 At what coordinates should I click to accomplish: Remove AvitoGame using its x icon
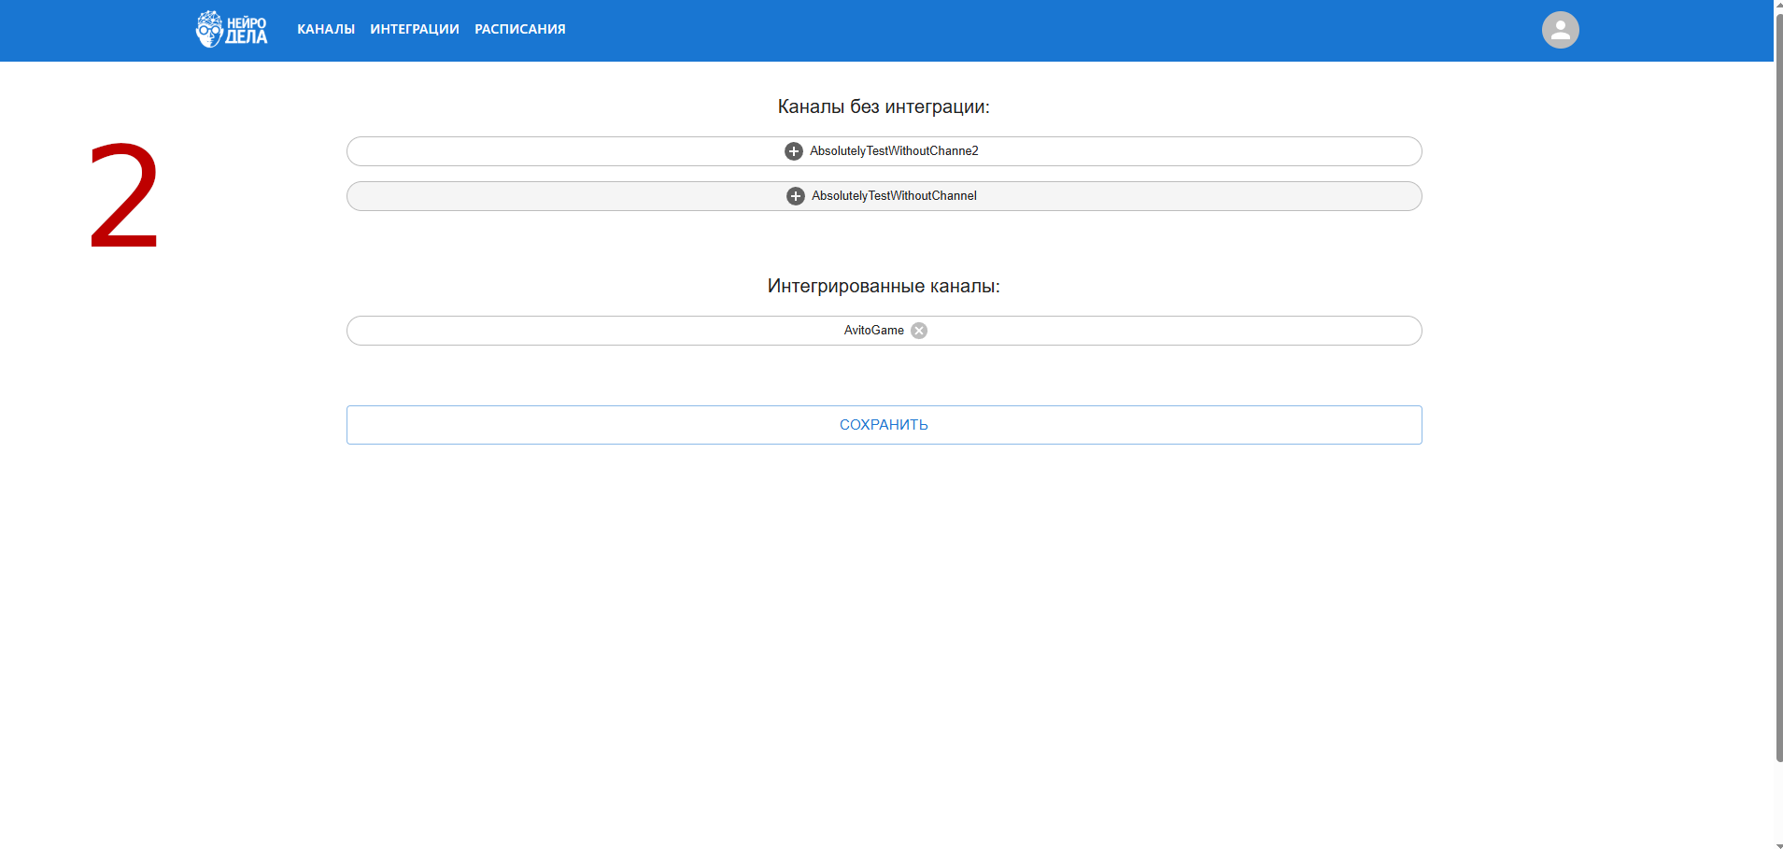point(919,331)
